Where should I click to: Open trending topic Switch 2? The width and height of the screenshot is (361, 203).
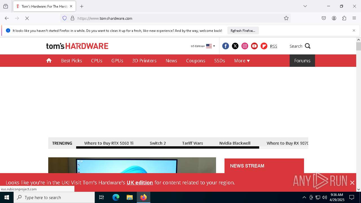pyautogui.click(x=158, y=143)
